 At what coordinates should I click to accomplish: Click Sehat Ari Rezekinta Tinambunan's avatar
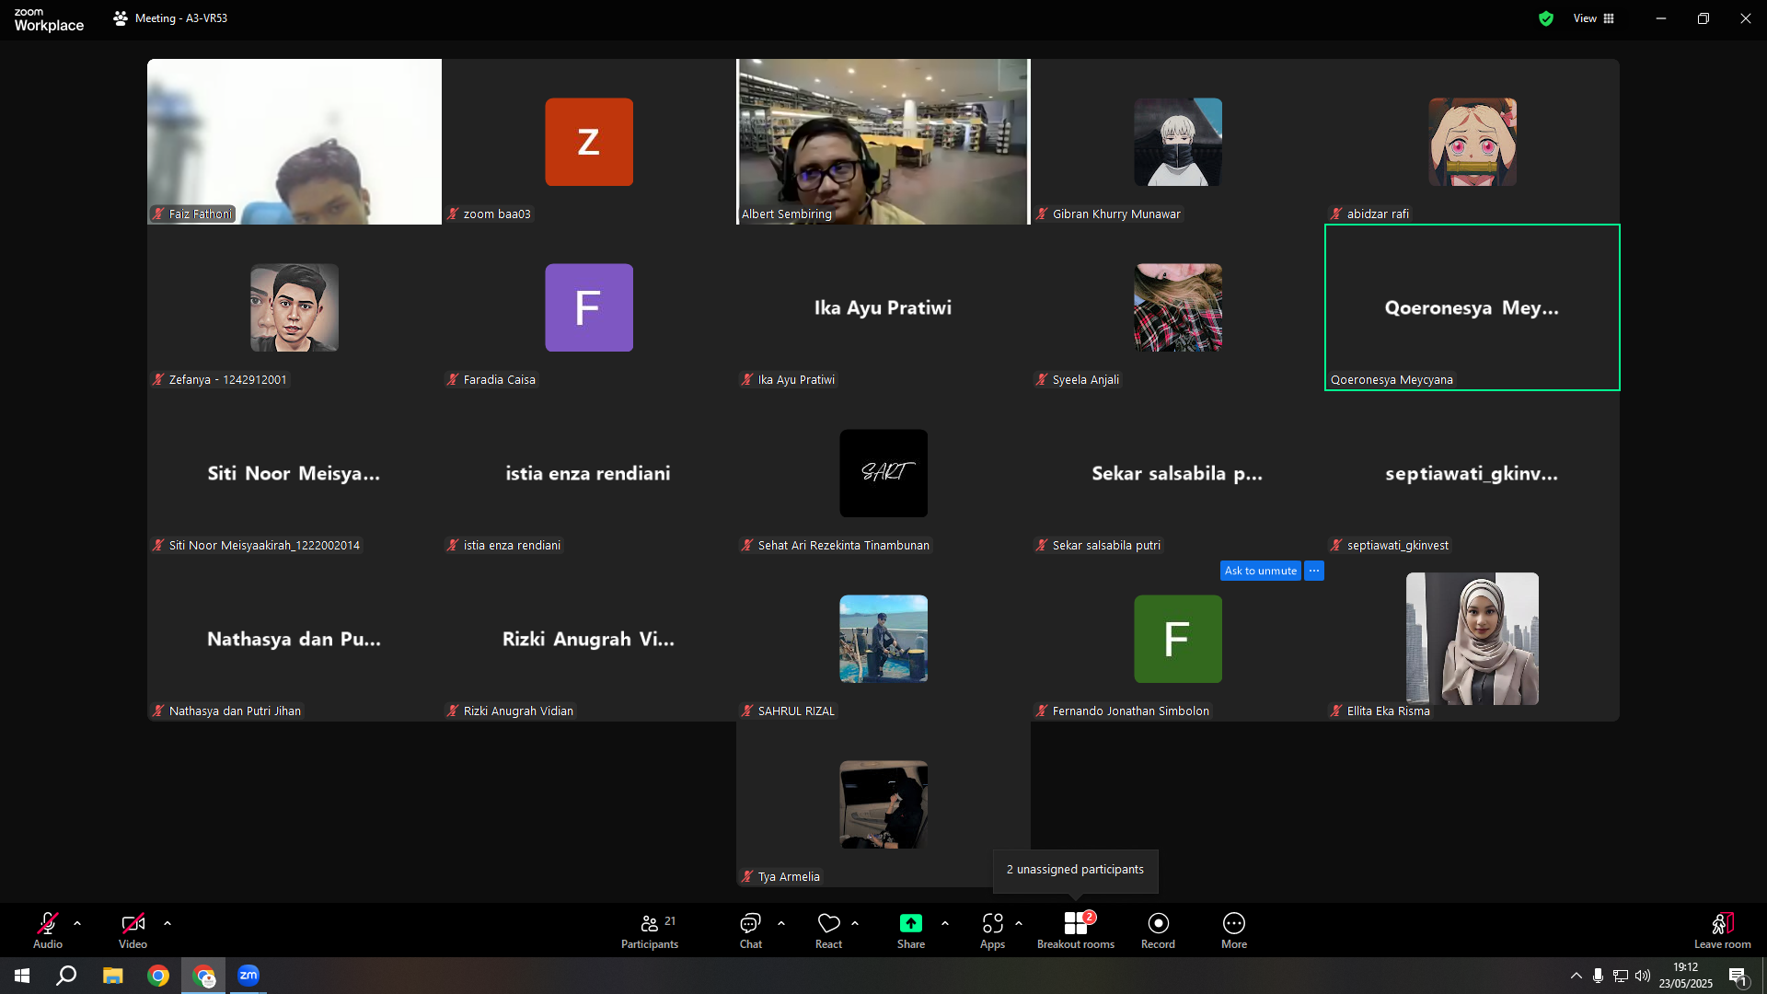[x=883, y=473]
